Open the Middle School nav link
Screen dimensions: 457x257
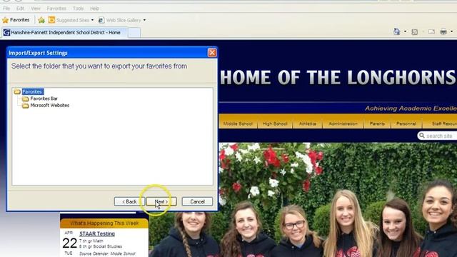(x=238, y=124)
